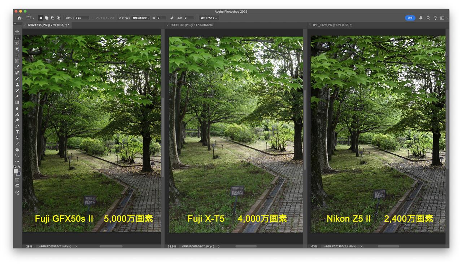The width and height of the screenshot is (462, 265).
Task: Click the 選択とマスク button
Action: 209,17
